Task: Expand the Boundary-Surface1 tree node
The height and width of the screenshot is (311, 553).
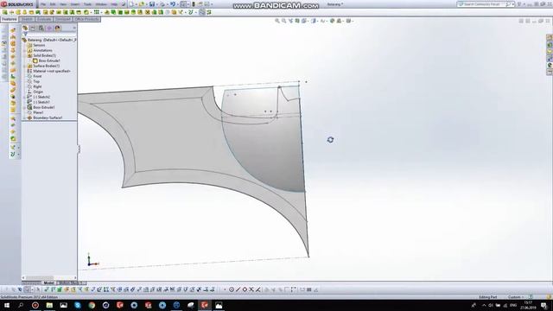Action: tap(24, 117)
